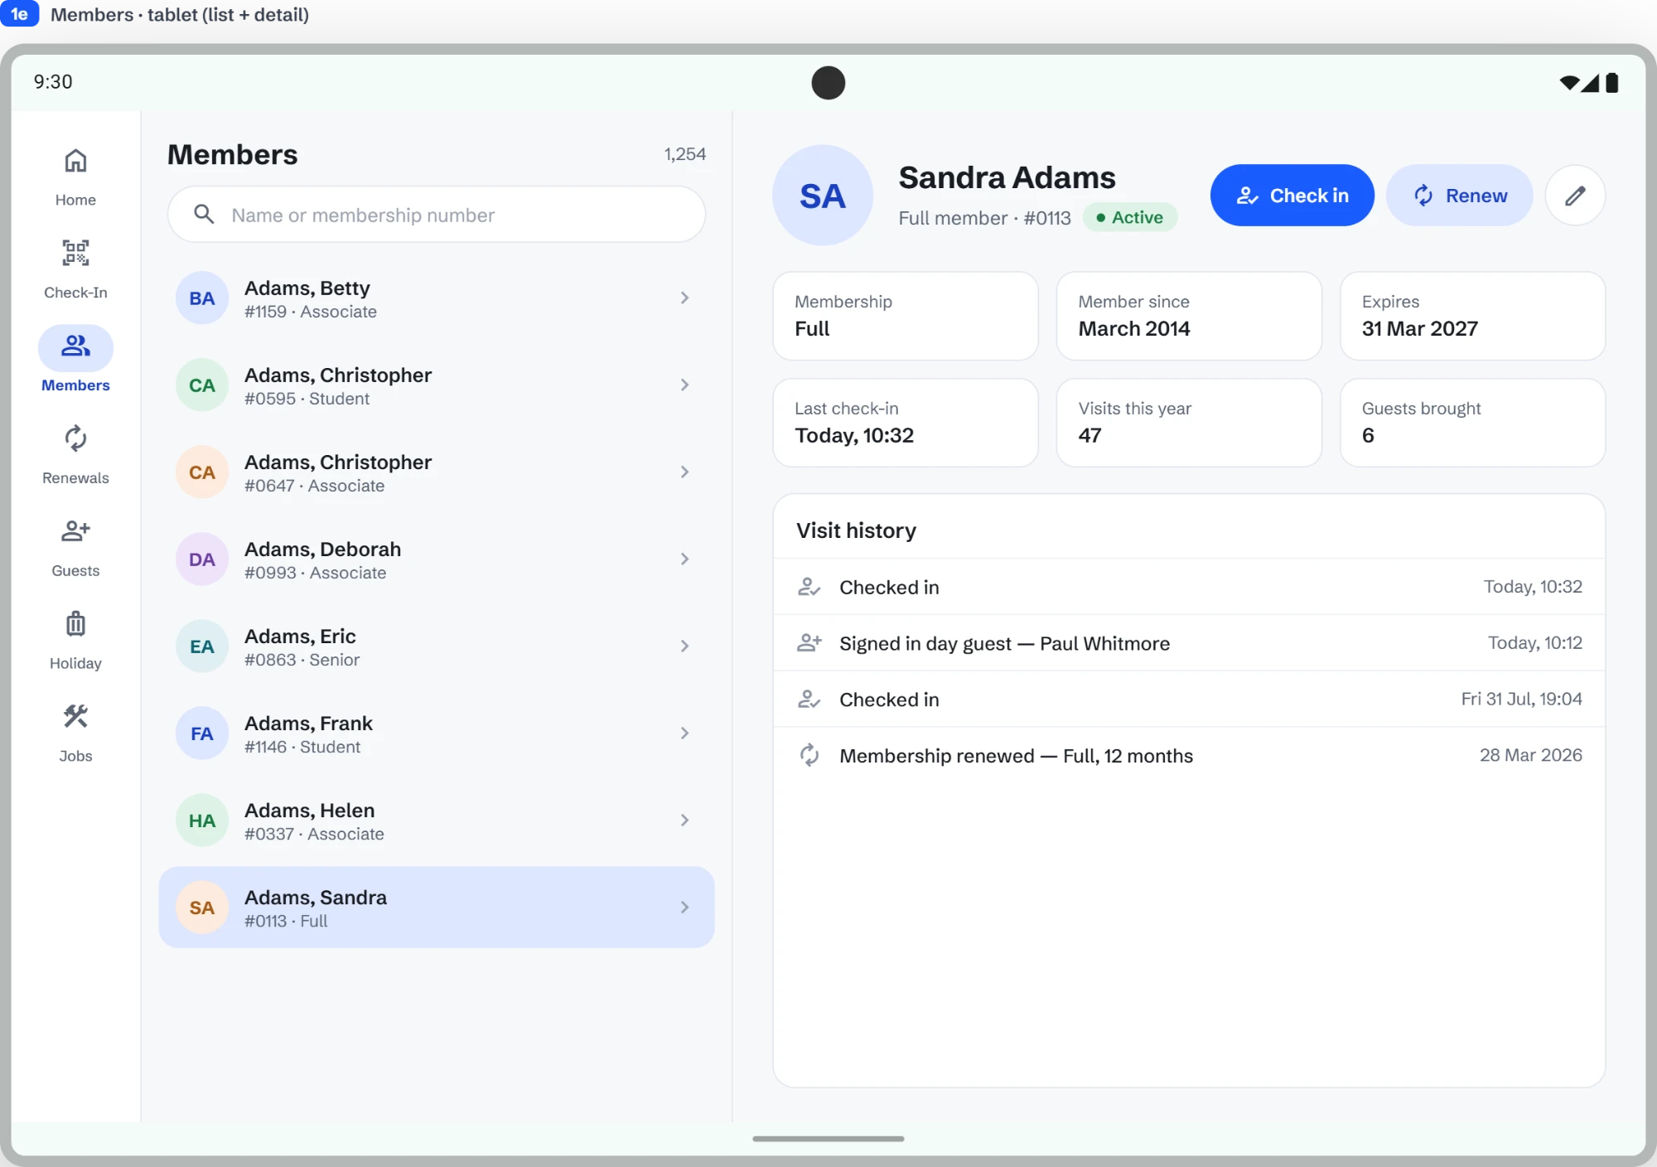Open the Home section icon
The height and width of the screenshot is (1167, 1657).
(75, 161)
